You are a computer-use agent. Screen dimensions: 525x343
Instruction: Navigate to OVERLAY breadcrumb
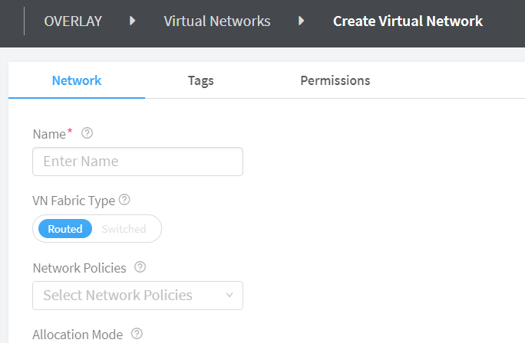(73, 21)
